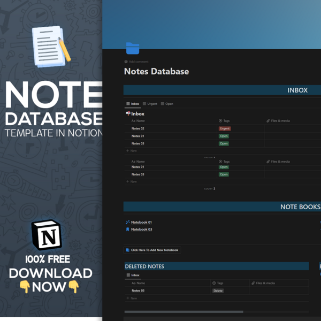Image resolution: width=321 pixels, height=321 pixels.
Task: Click the Open tag beside Notes 01
Action: [x=224, y=136]
